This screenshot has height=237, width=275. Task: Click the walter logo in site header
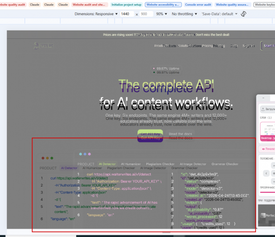click(43, 46)
